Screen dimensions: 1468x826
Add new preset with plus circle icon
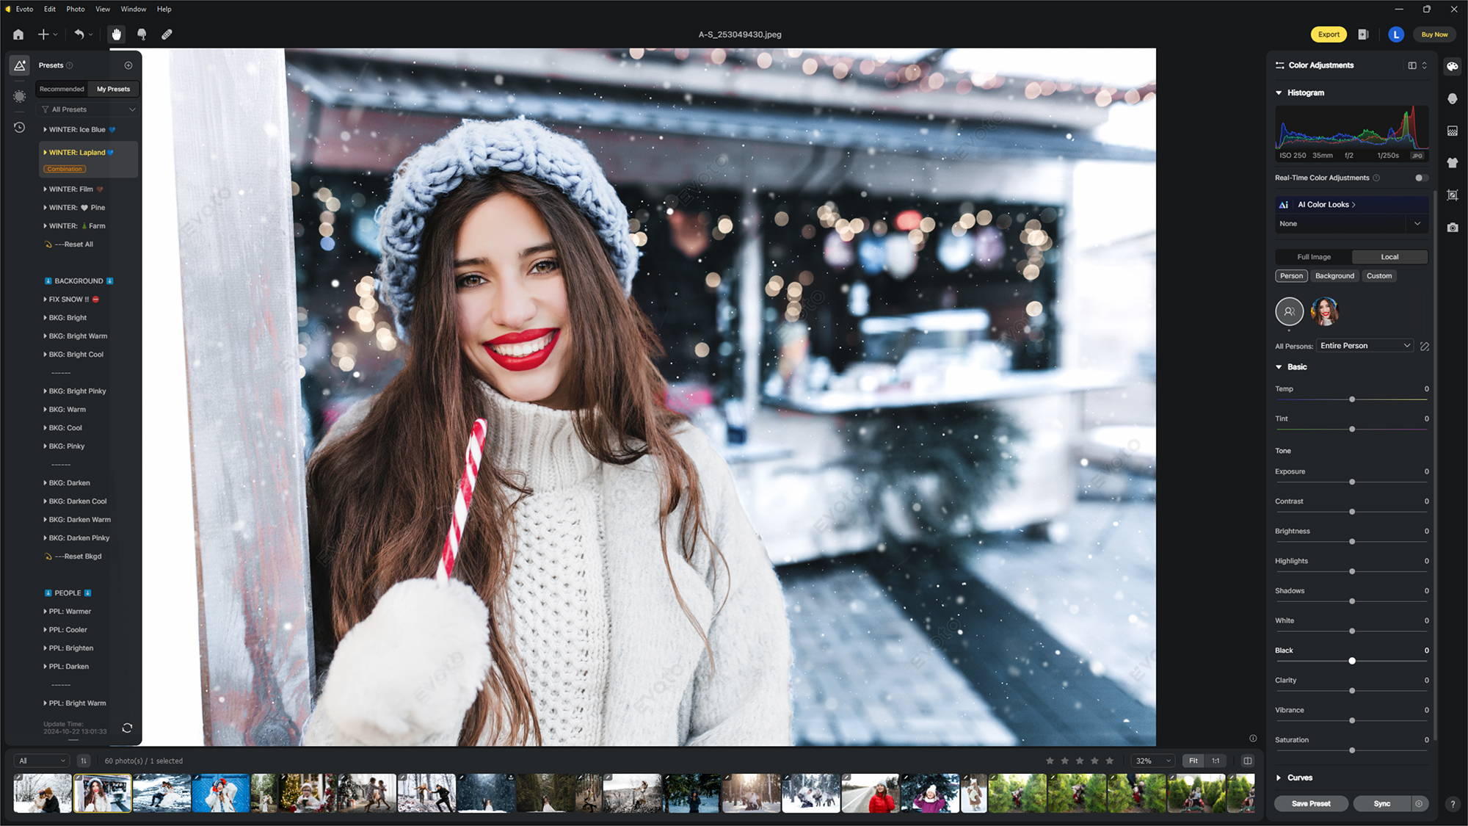128,65
